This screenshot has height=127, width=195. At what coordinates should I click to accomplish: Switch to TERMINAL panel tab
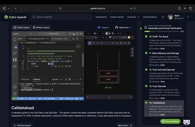(37, 79)
